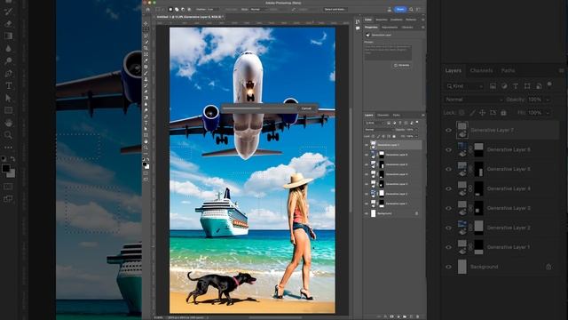Click the Home icon in options bar

point(148,10)
